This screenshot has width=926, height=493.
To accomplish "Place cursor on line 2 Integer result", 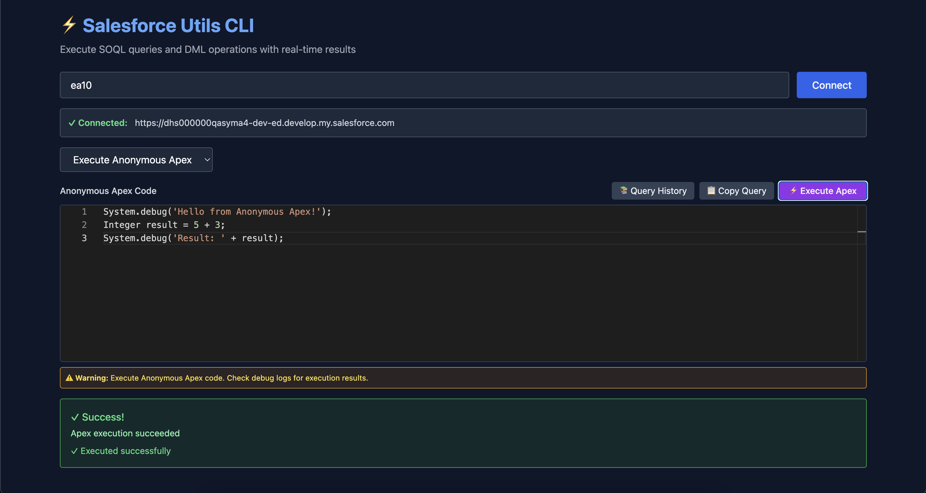I will pyautogui.click(x=164, y=225).
